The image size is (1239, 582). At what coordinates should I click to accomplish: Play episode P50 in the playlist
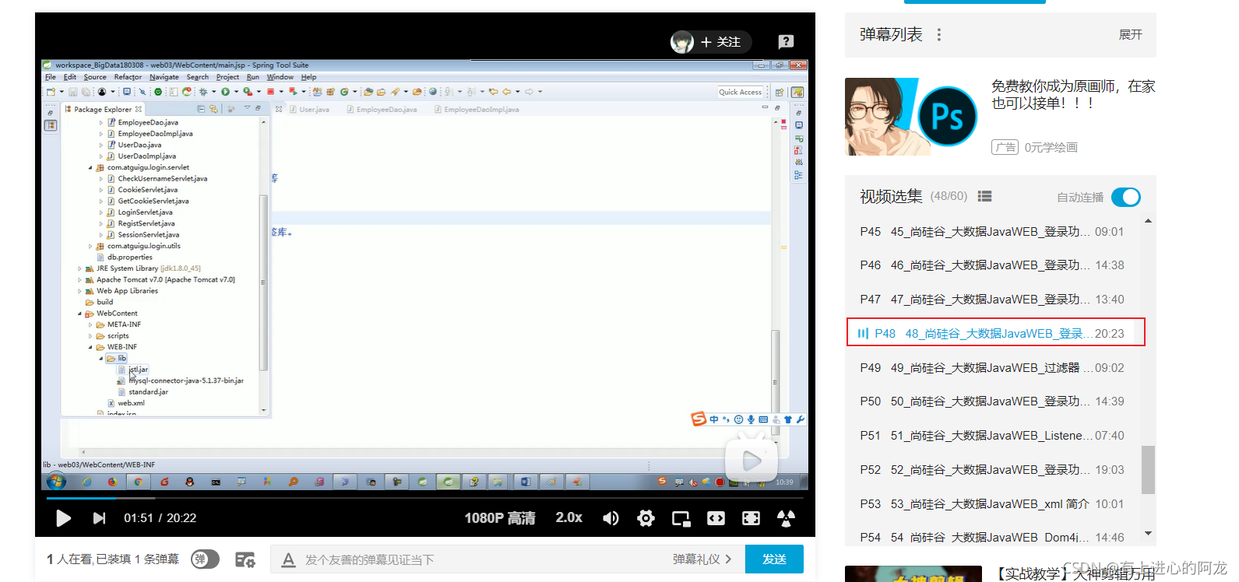(x=992, y=401)
